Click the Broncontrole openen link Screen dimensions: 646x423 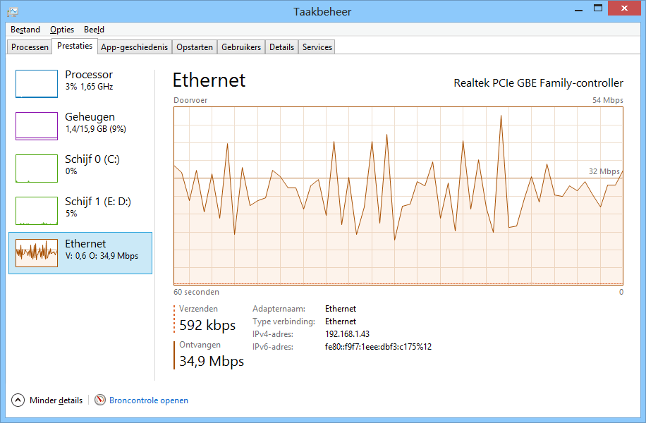[149, 400]
